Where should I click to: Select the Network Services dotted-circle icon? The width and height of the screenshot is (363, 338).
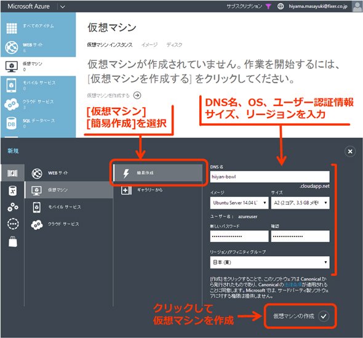pos(13,223)
